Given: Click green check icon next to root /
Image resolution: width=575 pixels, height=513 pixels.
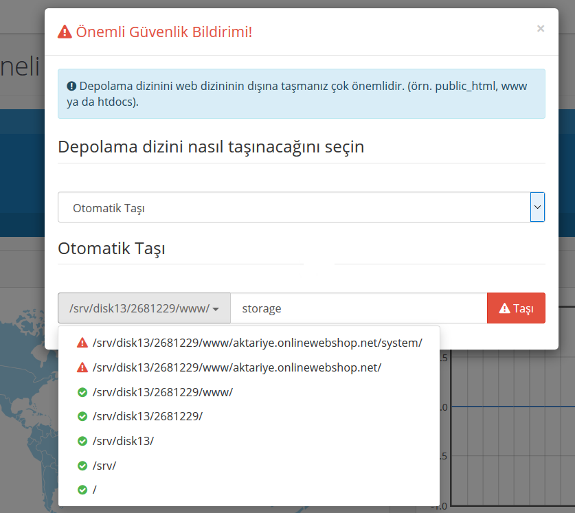Looking at the screenshot, I should [82, 490].
